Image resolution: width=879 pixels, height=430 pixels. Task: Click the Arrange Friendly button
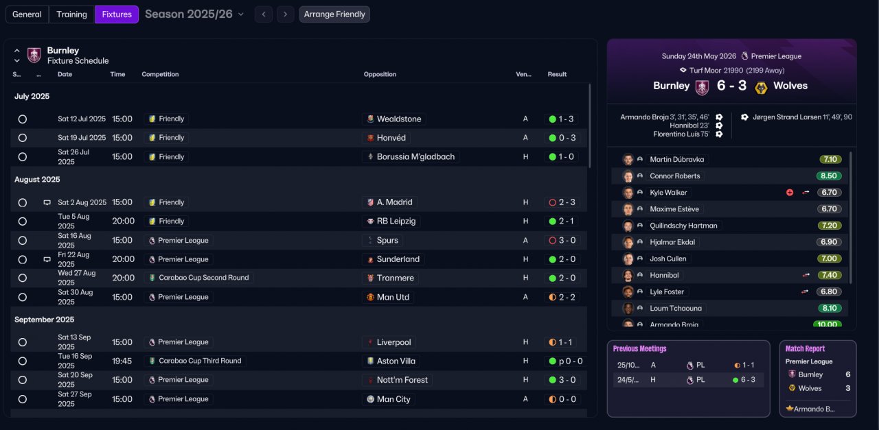coord(334,14)
